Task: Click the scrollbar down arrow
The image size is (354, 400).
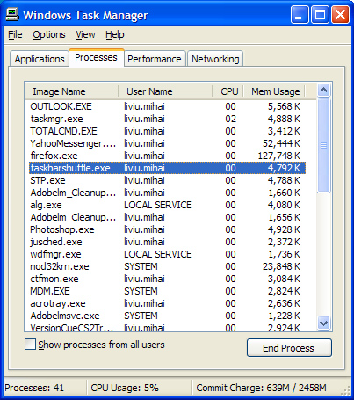Action: click(x=323, y=323)
